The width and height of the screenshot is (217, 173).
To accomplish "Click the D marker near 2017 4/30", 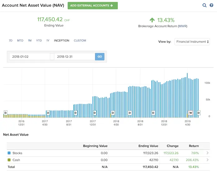I will 48,113.
